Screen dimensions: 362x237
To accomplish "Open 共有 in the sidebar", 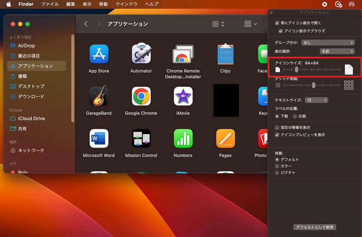I will (x=37, y=128).
